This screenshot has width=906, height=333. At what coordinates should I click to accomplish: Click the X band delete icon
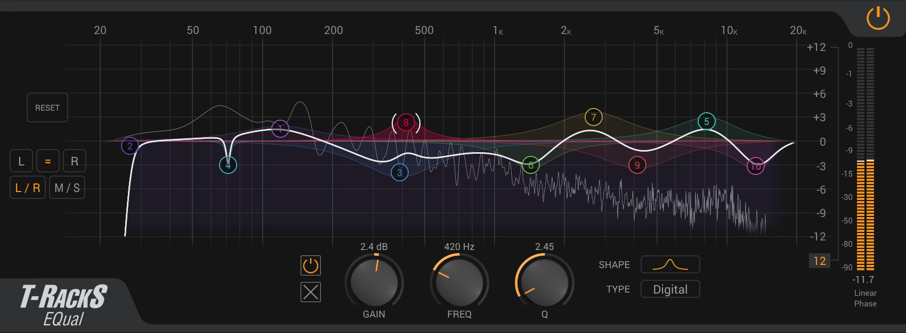tap(311, 292)
